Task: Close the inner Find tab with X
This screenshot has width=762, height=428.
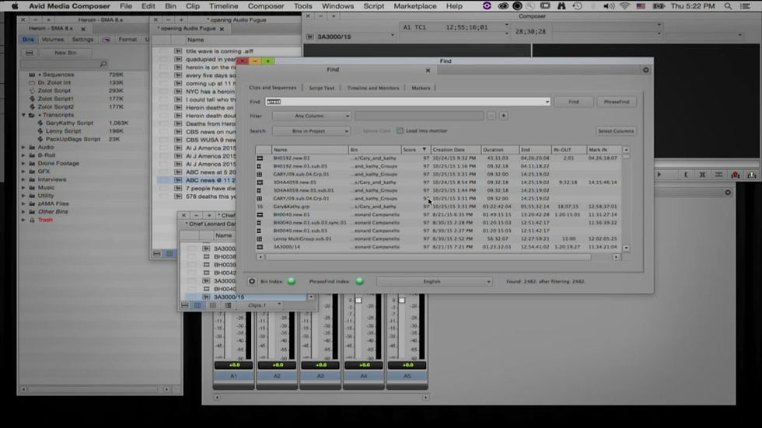Action: (x=428, y=71)
